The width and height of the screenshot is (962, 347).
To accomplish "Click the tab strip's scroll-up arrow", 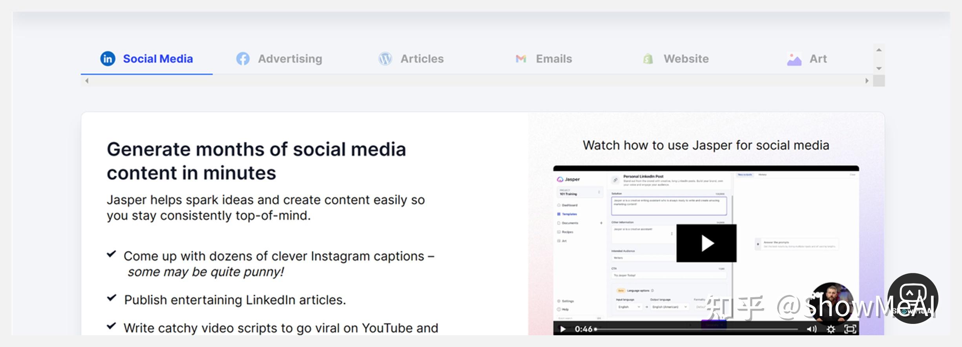I will pyautogui.click(x=879, y=50).
